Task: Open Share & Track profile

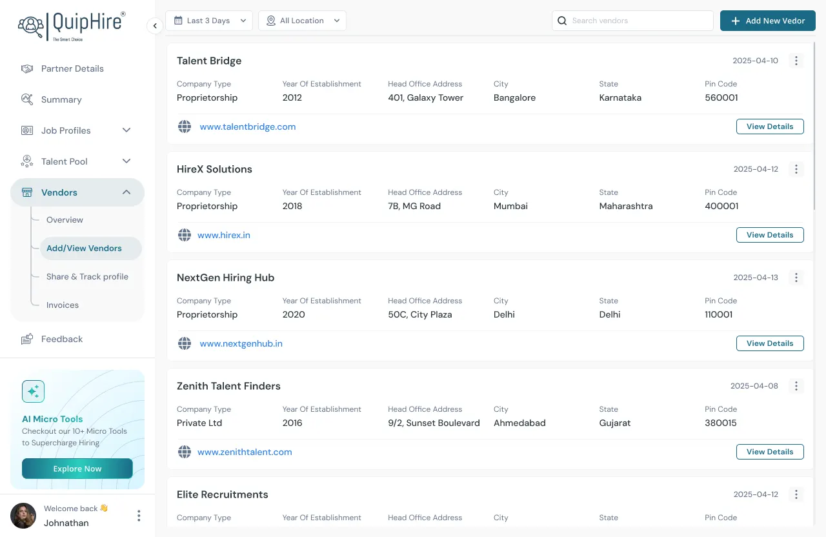Action: pyautogui.click(x=87, y=277)
